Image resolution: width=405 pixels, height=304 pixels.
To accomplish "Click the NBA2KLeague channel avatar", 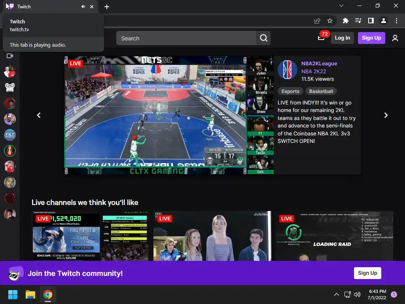I will coord(288,70).
